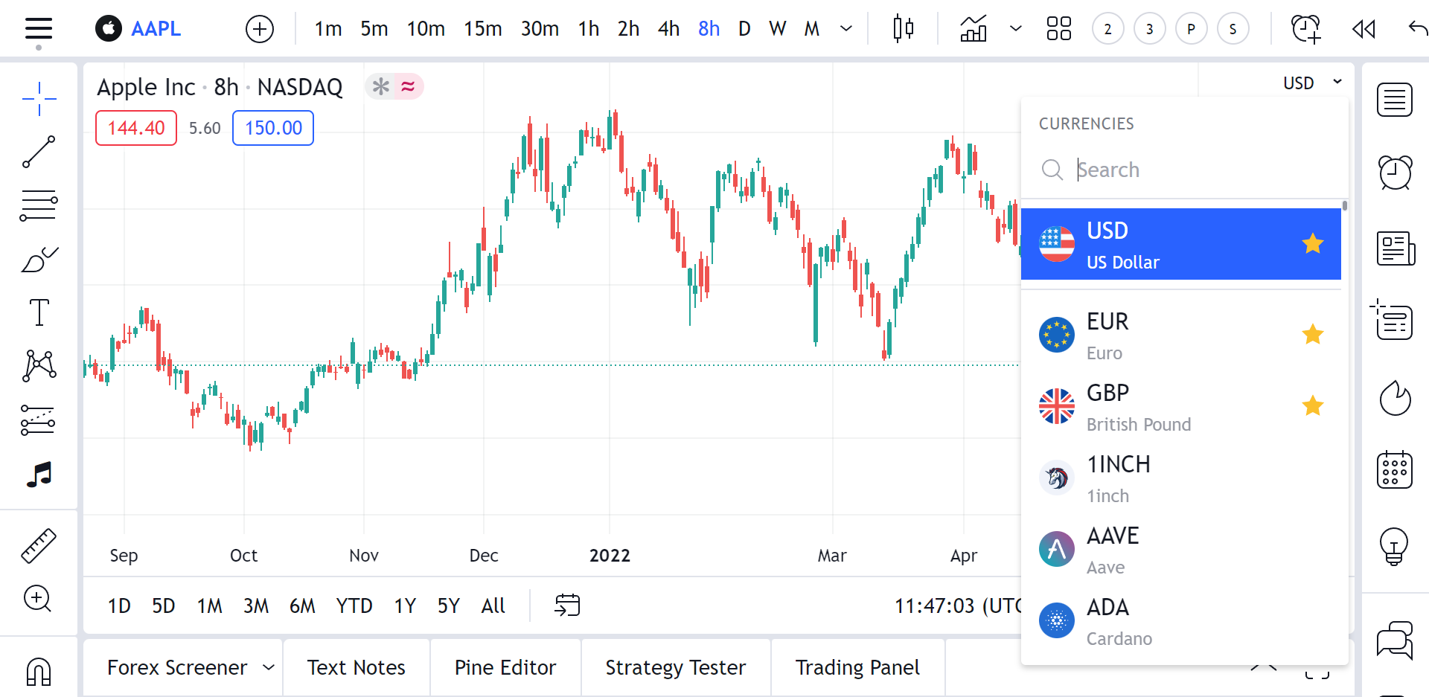The image size is (1429, 697).
Task: Open the Forex Screener dropdown chevron
Action: coord(269,667)
